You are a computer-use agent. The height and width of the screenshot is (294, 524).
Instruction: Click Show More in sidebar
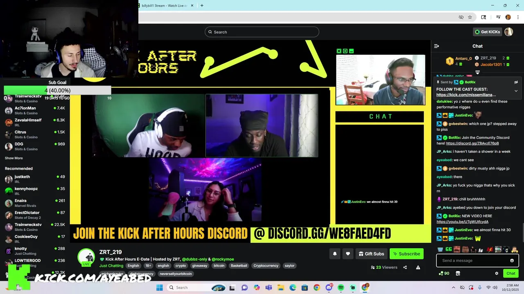tap(14, 158)
